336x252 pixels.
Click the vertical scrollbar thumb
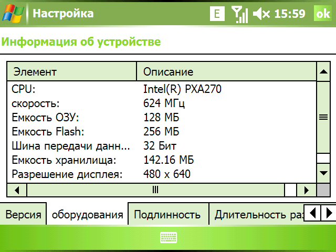pos(323,117)
